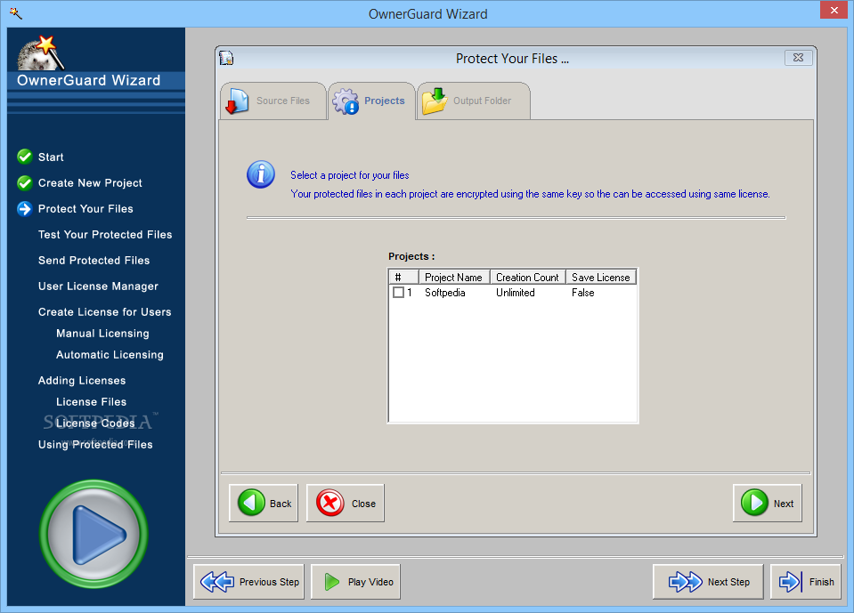This screenshot has width=854, height=613.
Task: Open Test Your Protected Files step
Action: click(x=105, y=235)
